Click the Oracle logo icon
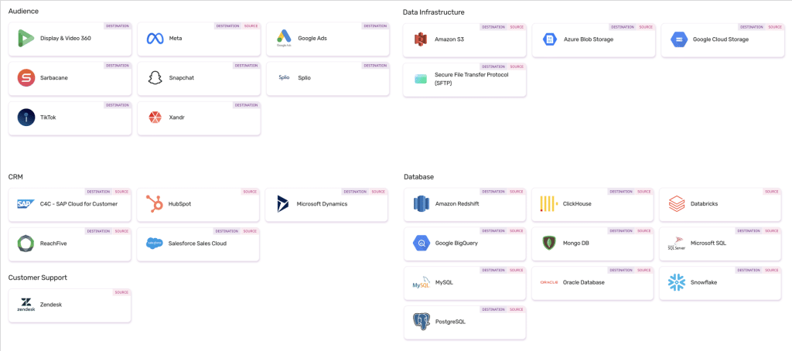The height and width of the screenshot is (351, 792). pyautogui.click(x=548, y=283)
